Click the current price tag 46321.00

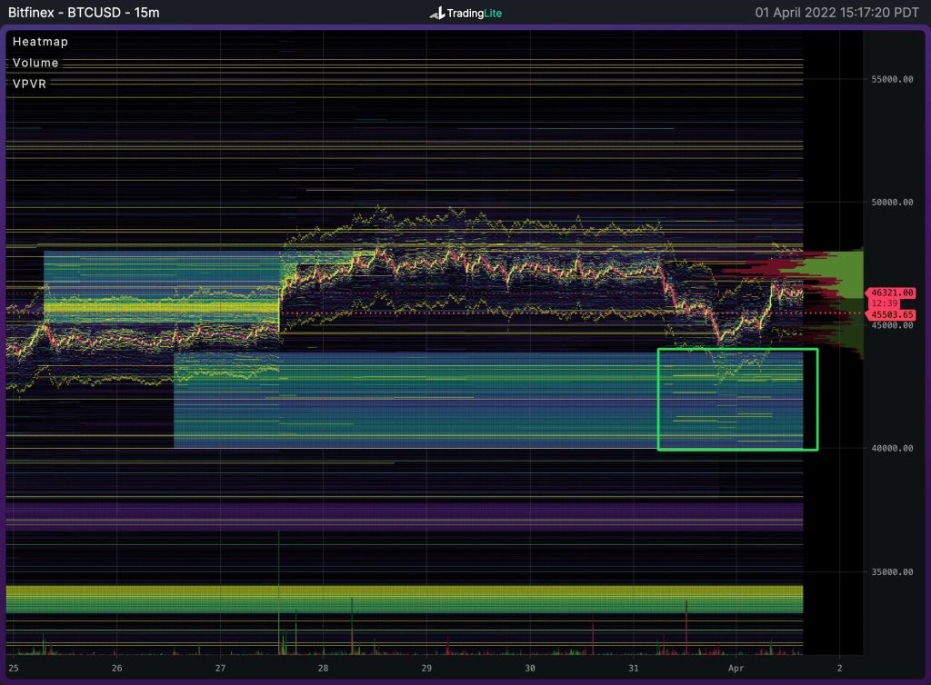click(891, 293)
